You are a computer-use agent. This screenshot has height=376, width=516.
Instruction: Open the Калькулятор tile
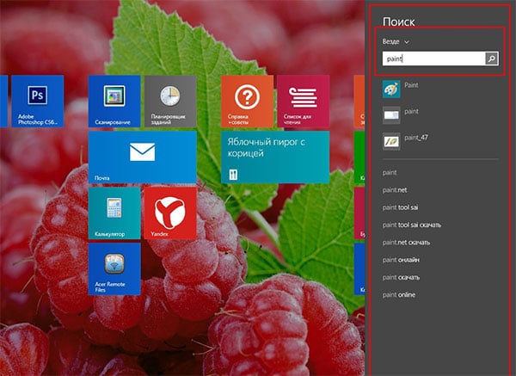pos(114,213)
